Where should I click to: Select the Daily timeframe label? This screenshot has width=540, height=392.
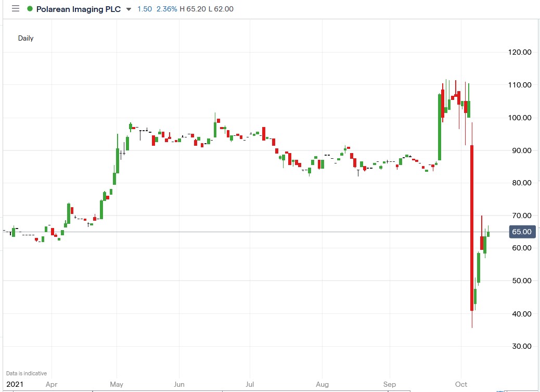[x=26, y=38]
